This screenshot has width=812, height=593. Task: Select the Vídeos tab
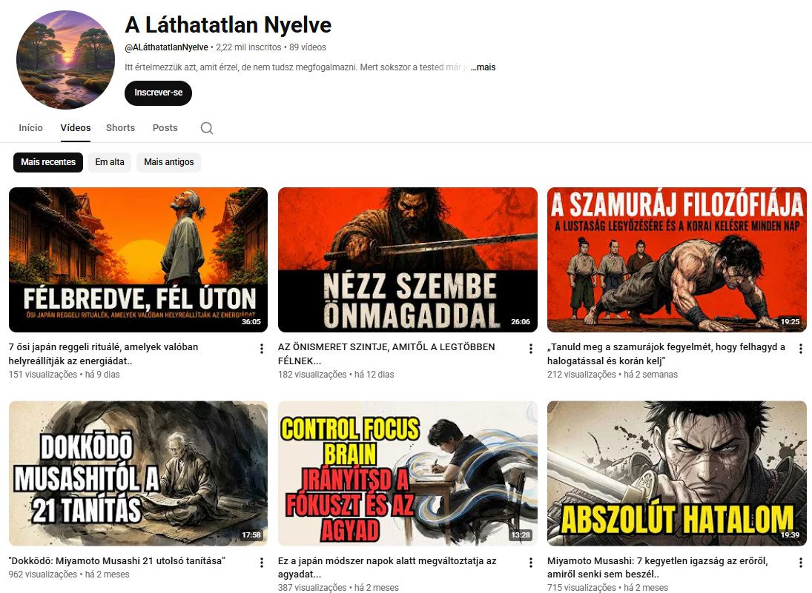pyautogui.click(x=75, y=127)
